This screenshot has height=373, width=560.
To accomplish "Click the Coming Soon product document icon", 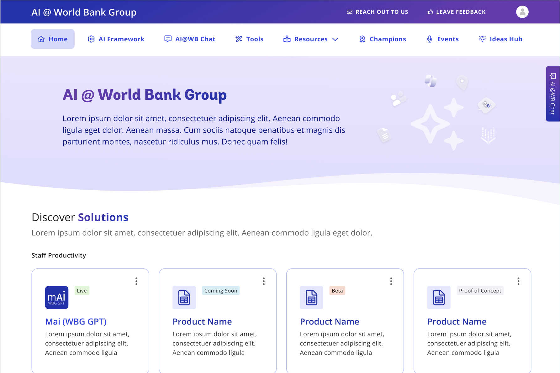I will 184,297.
